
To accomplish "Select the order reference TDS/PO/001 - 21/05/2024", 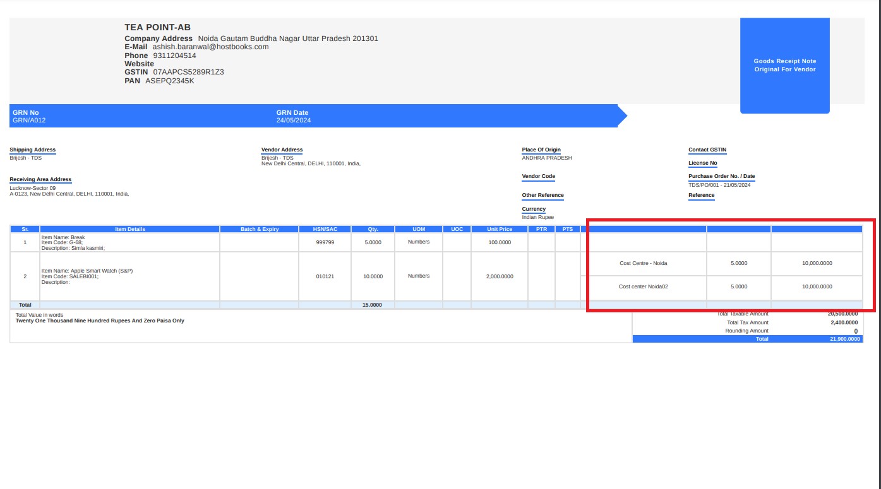I will (x=719, y=185).
